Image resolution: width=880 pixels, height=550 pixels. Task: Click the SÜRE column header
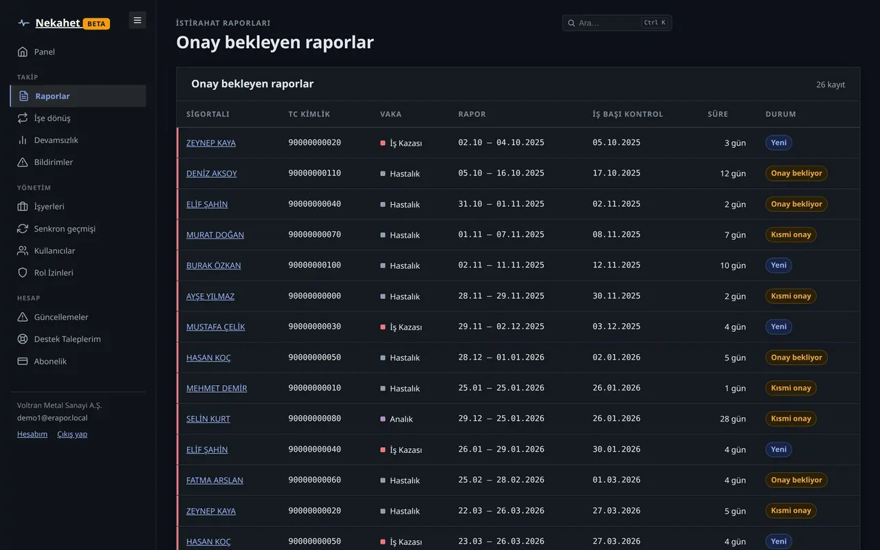718,114
